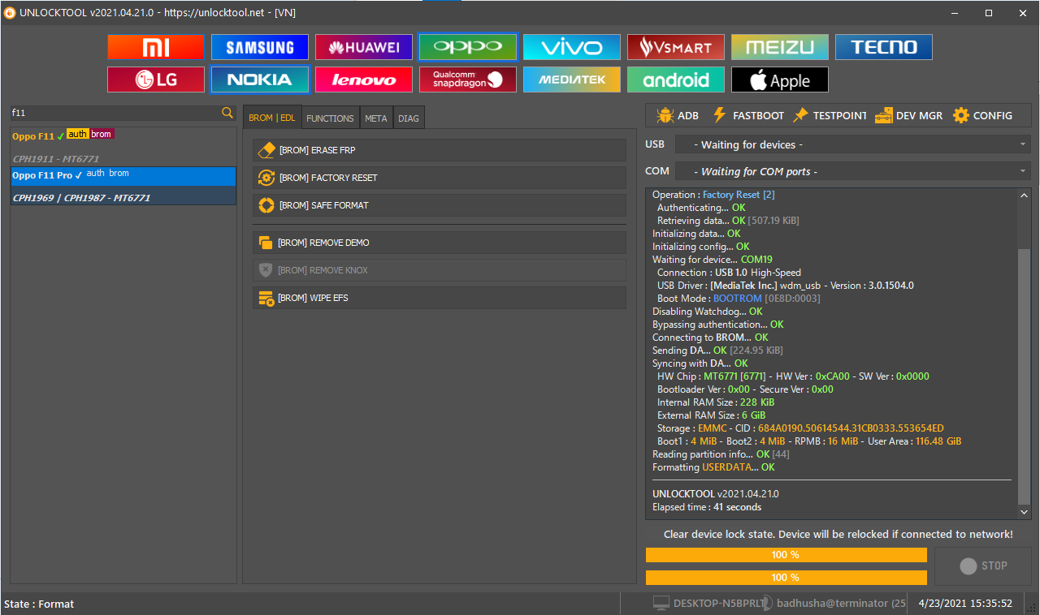This screenshot has height=615, width=1040.
Task: Run [BROM] WIPE EFS
Action: [440, 298]
